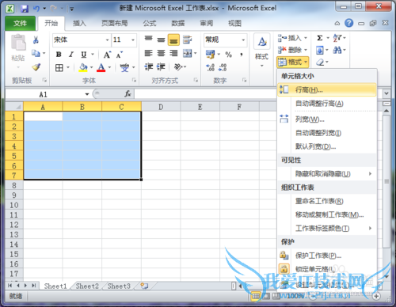This screenshot has height=307, width=396.
Task: Switch to the Page Layout tab
Action: [115, 23]
